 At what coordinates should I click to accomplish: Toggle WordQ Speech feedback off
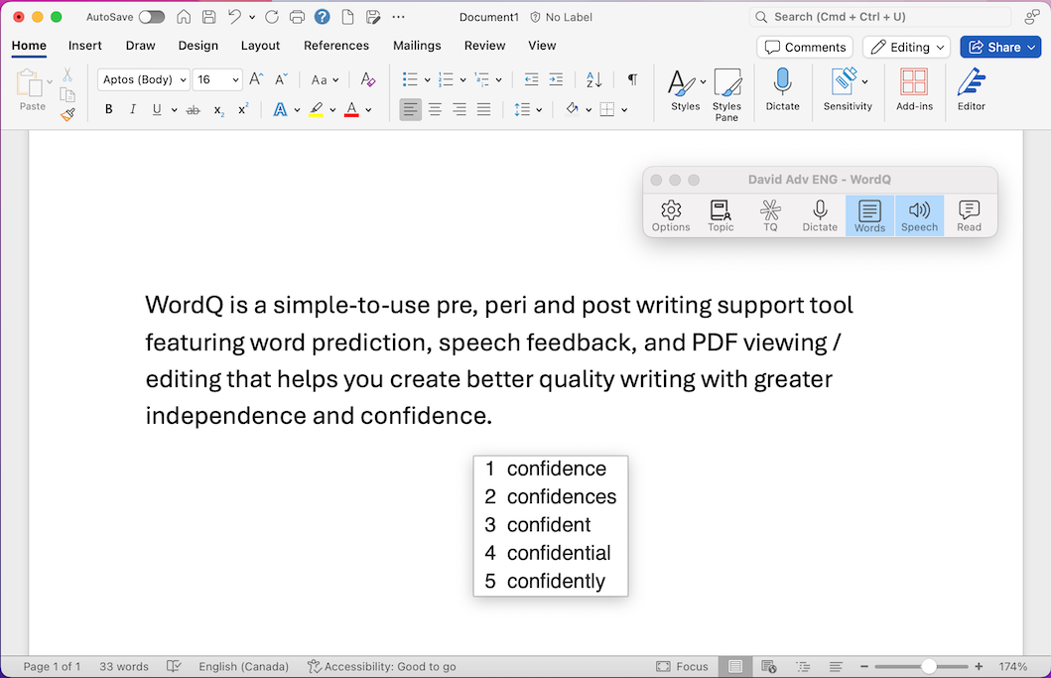tap(919, 214)
